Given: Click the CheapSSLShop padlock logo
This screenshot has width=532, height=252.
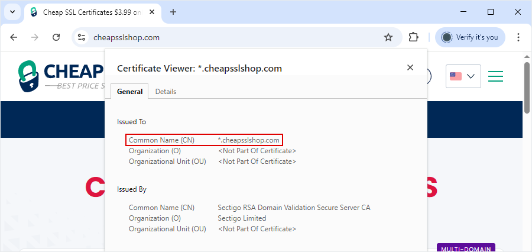Looking at the screenshot, I should click(x=29, y=76).
